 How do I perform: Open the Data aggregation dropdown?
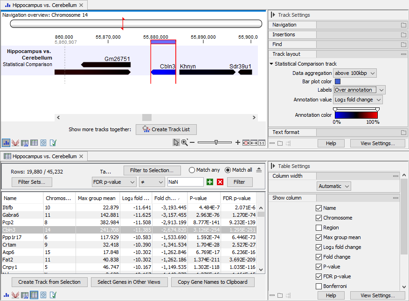[x=355, y=73]
